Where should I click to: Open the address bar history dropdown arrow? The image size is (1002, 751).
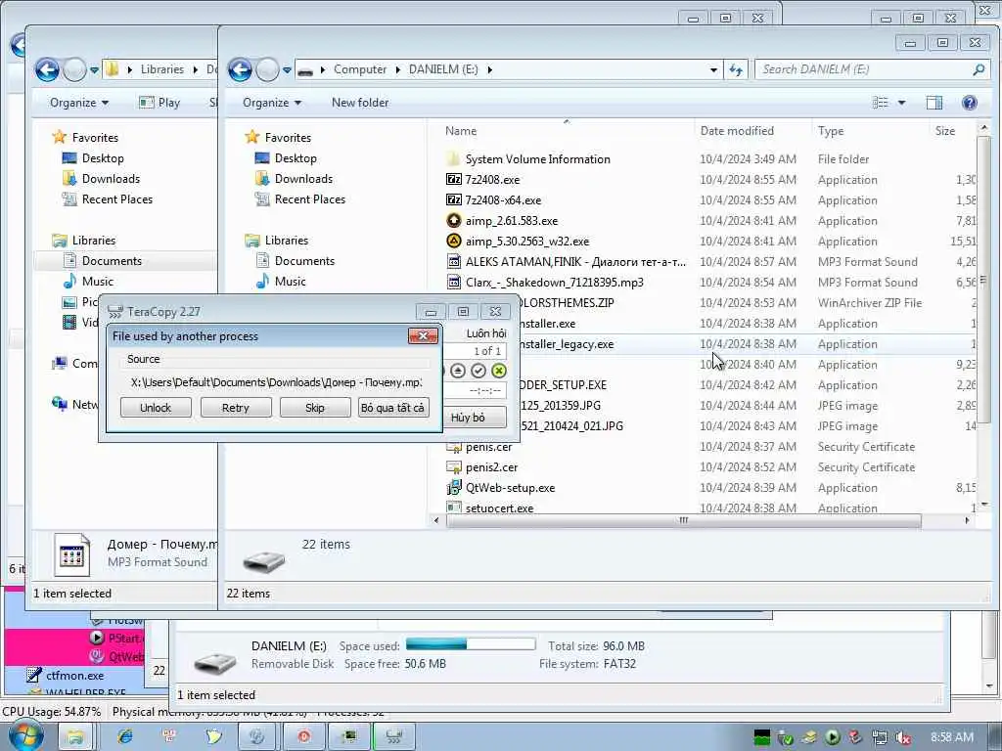pyautogui.click(x=713, y=69)
